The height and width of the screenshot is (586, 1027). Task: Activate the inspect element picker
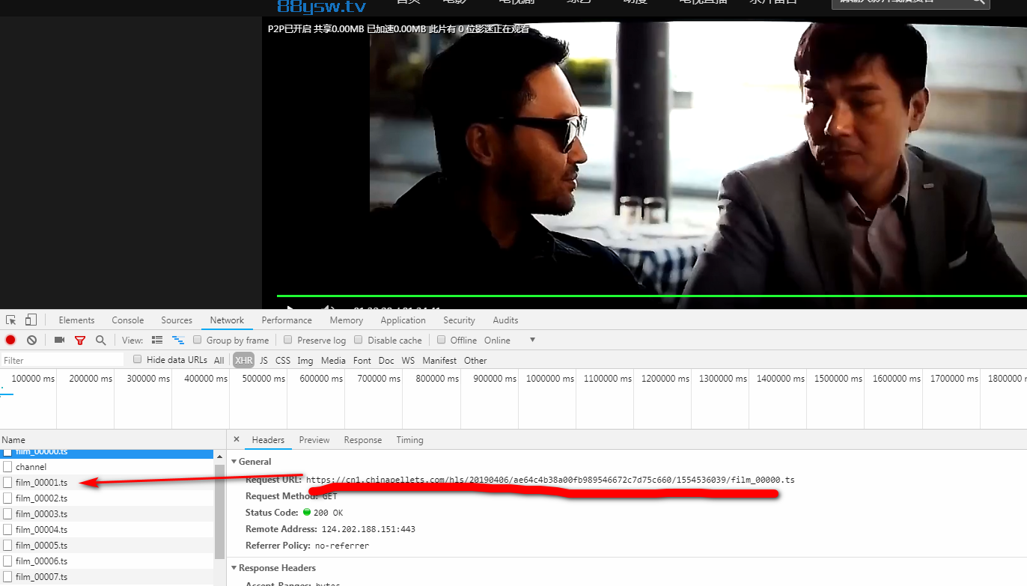[x=11, y=320]
